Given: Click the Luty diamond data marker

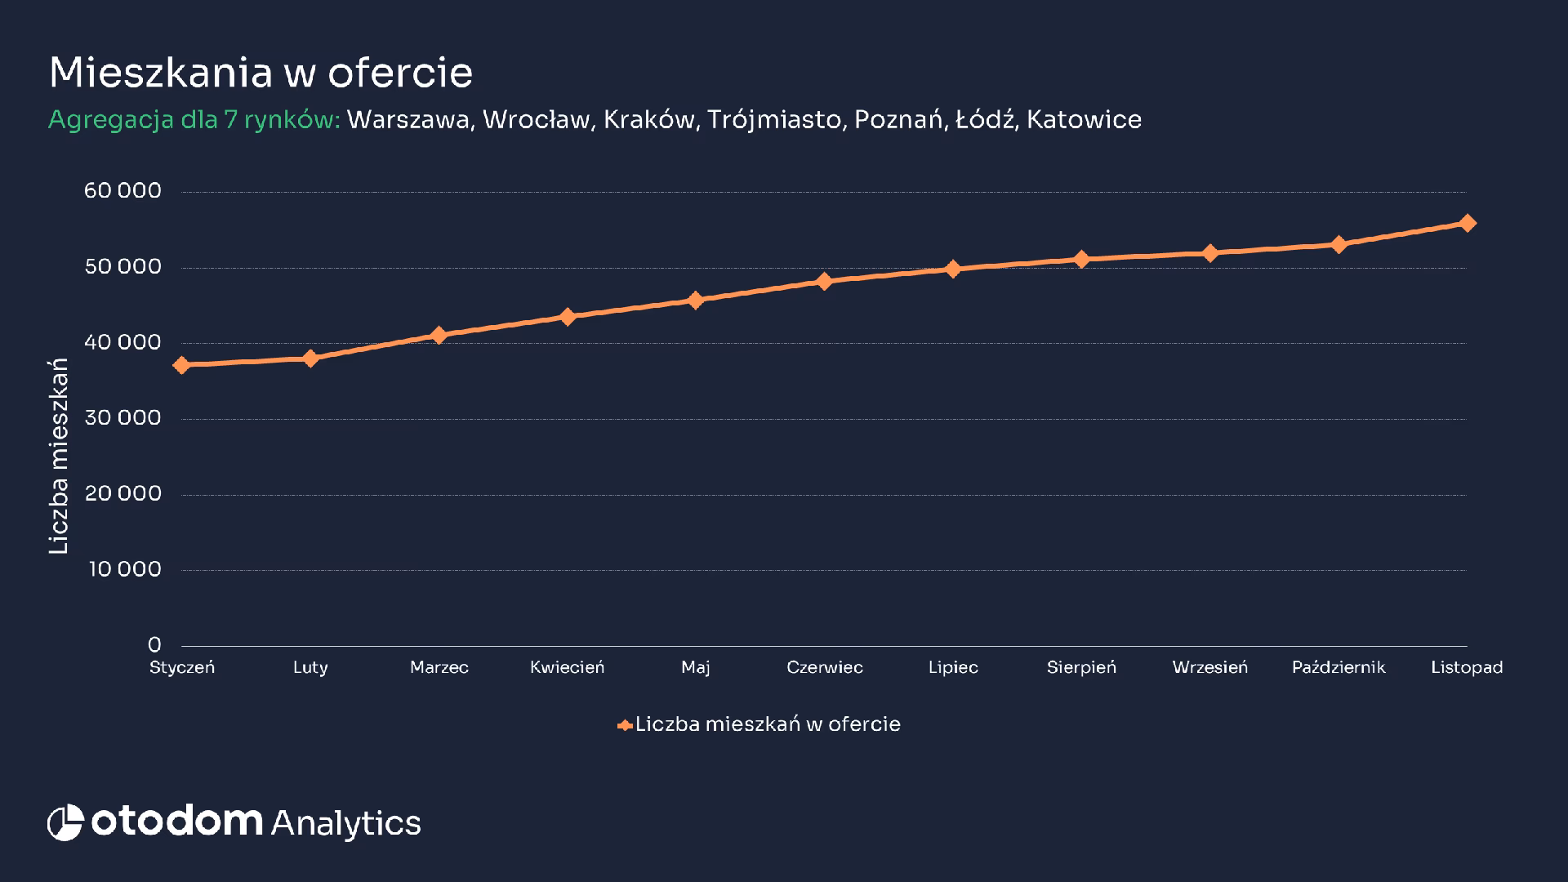Looking at the screenshot, I should (x=310, y=359).
